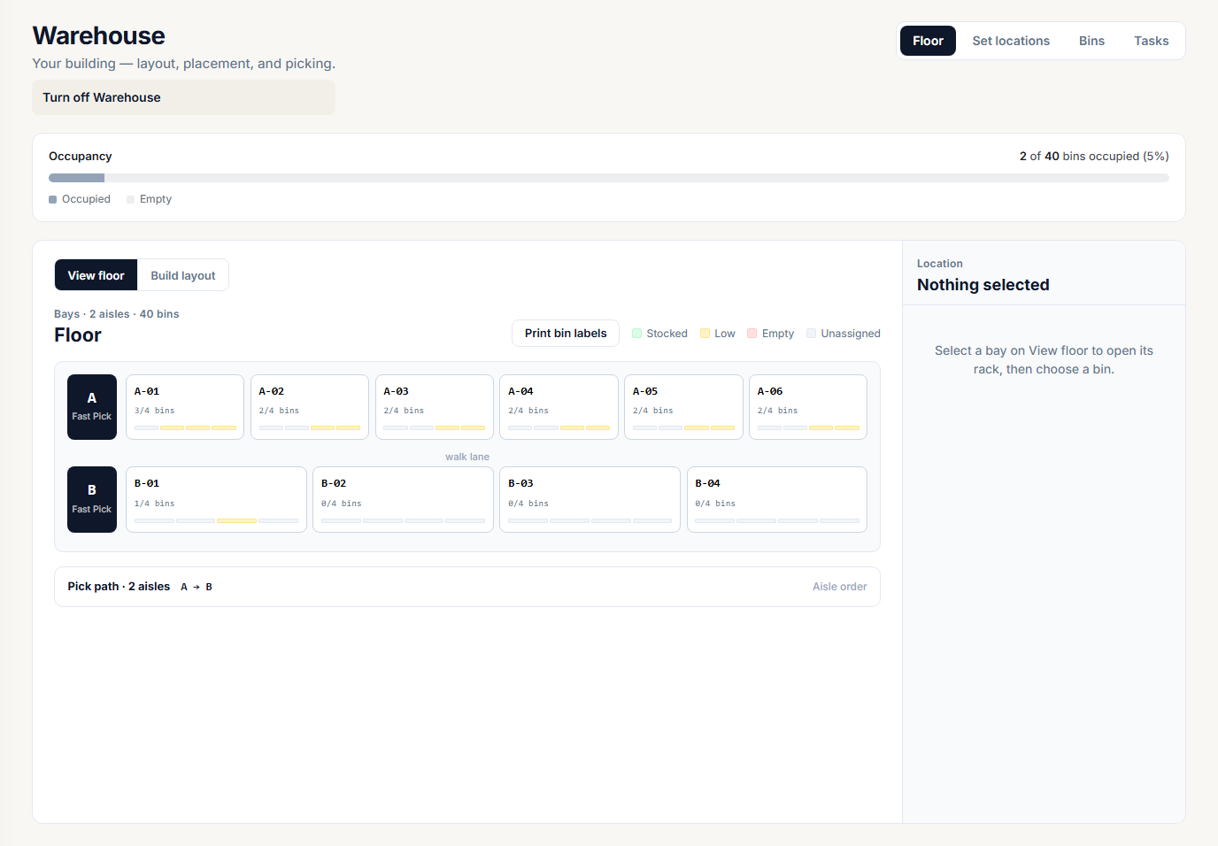Click Turn off Warehouse button

(x=183, y=97)
